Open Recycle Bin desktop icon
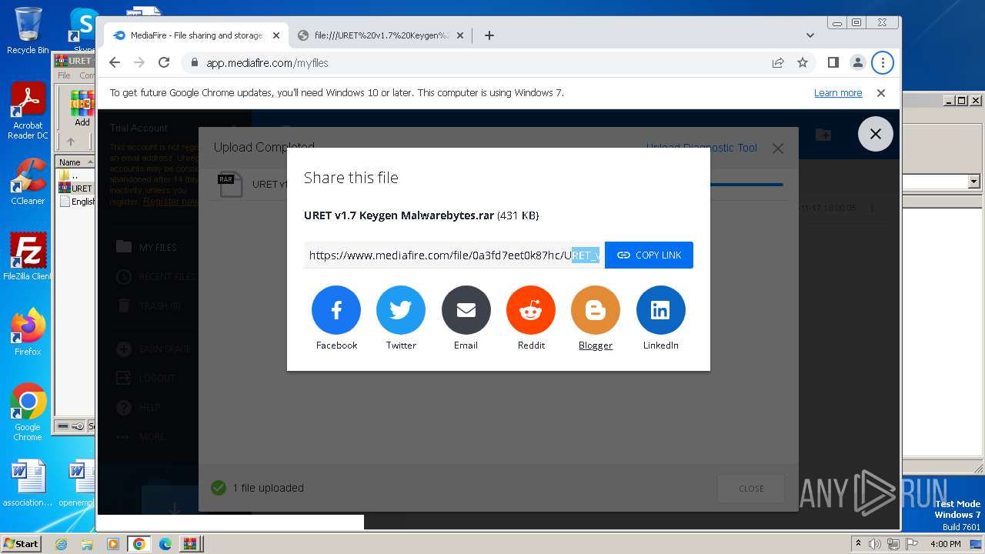Viewport: 985px width, 554px height. [28, 31]
